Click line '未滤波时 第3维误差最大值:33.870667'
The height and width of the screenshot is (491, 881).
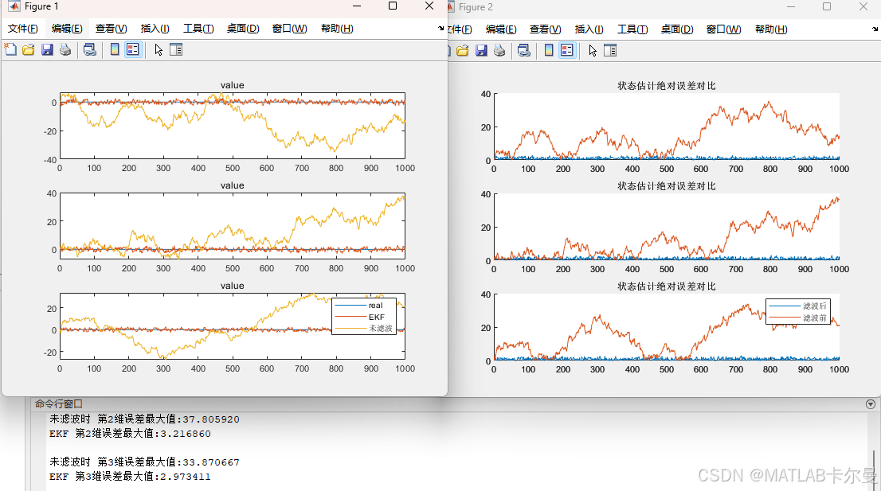click(x=144, y=462)
